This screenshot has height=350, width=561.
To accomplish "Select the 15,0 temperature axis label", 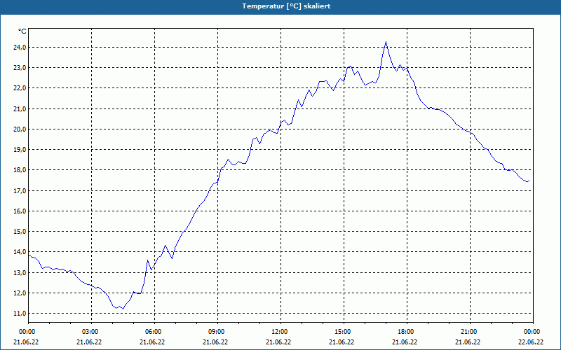I will 19,232.
